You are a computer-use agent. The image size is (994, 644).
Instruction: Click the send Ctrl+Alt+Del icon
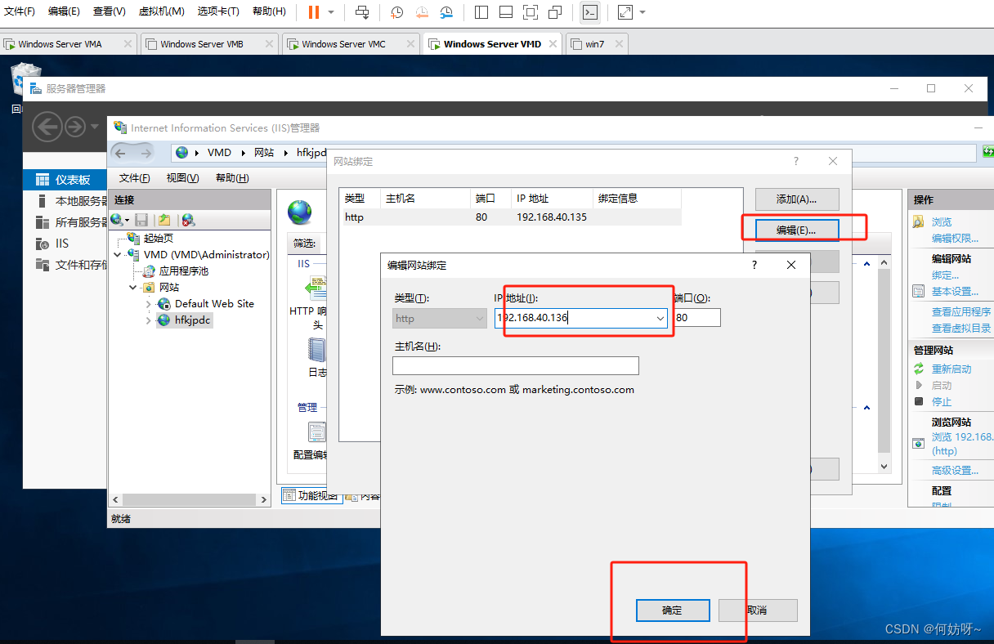click(x=362, y=12)
